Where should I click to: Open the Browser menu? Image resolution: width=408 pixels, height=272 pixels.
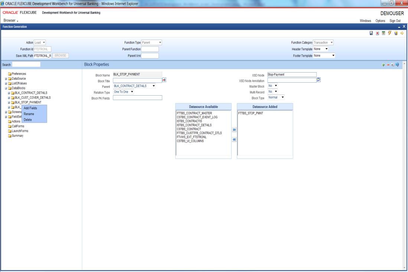click(11, 20)
